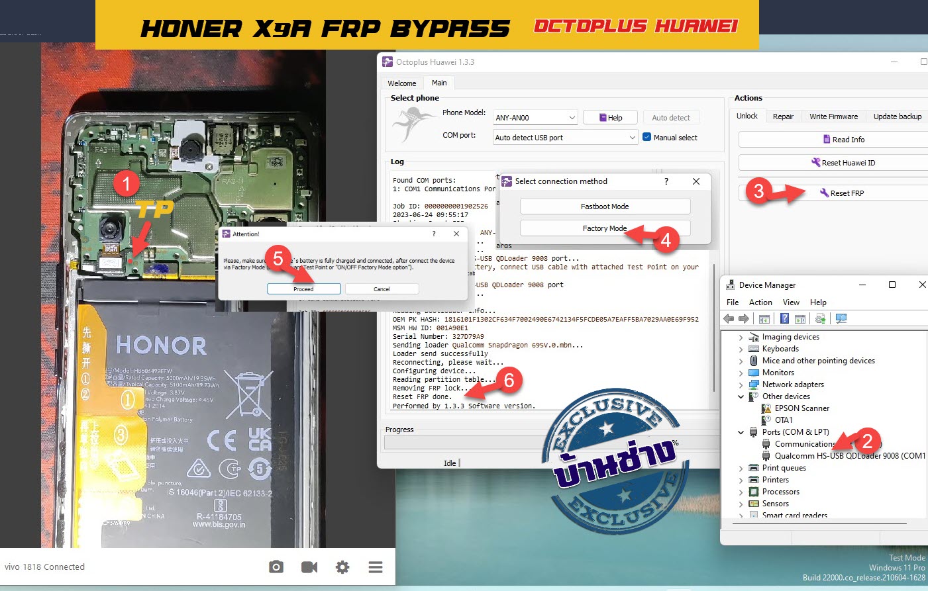Open the Update backup tab
Image resolution: width=928 pixels, height=591 pixels.
[x=898, y=116]
